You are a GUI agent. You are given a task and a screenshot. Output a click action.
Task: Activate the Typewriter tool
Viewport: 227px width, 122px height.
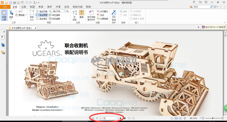click(x=74, y=15)
